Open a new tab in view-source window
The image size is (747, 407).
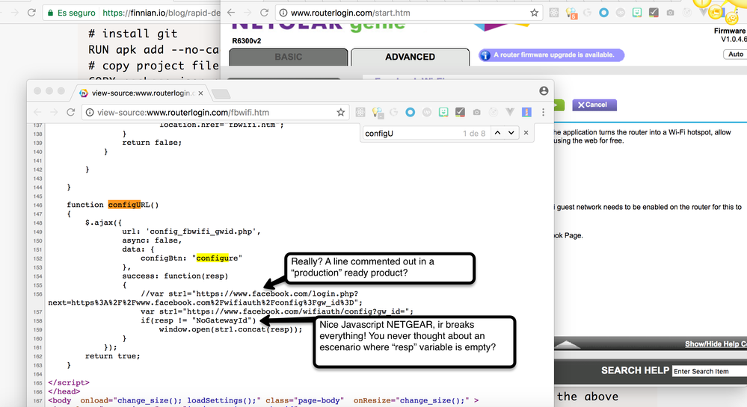point(221,93)
